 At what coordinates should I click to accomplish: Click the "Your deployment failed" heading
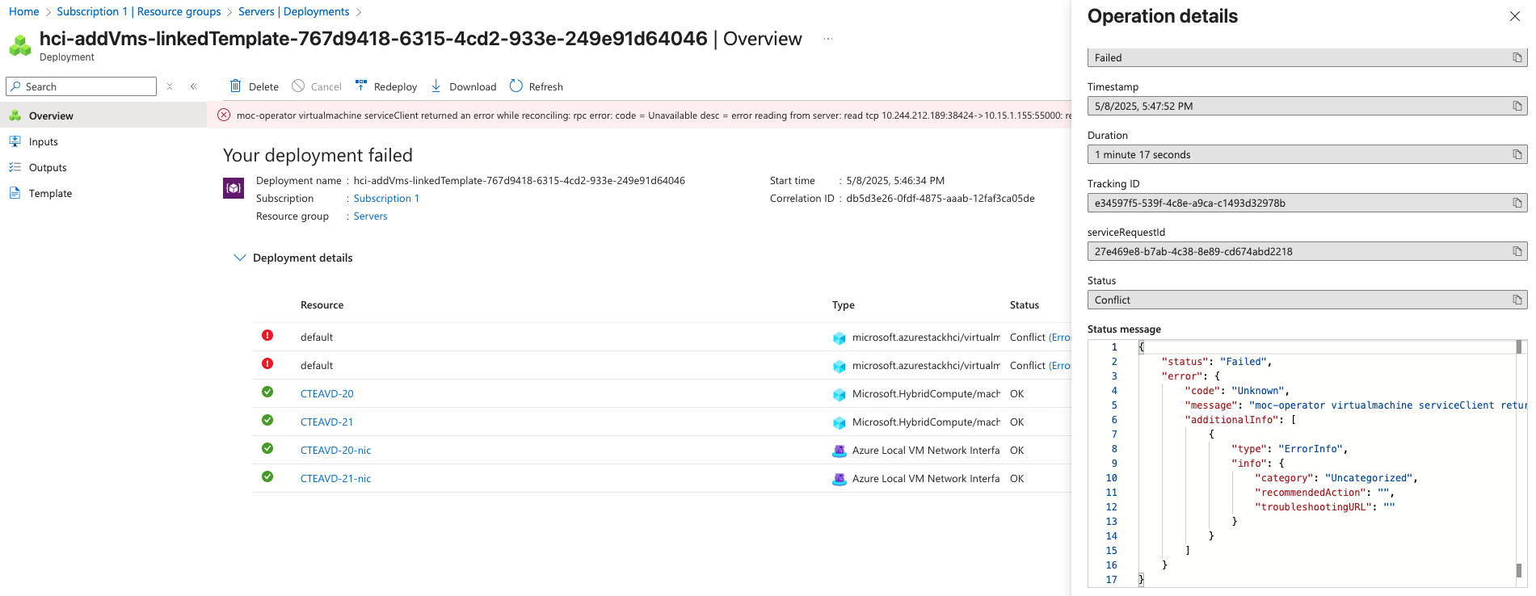[x=318, y=155]
